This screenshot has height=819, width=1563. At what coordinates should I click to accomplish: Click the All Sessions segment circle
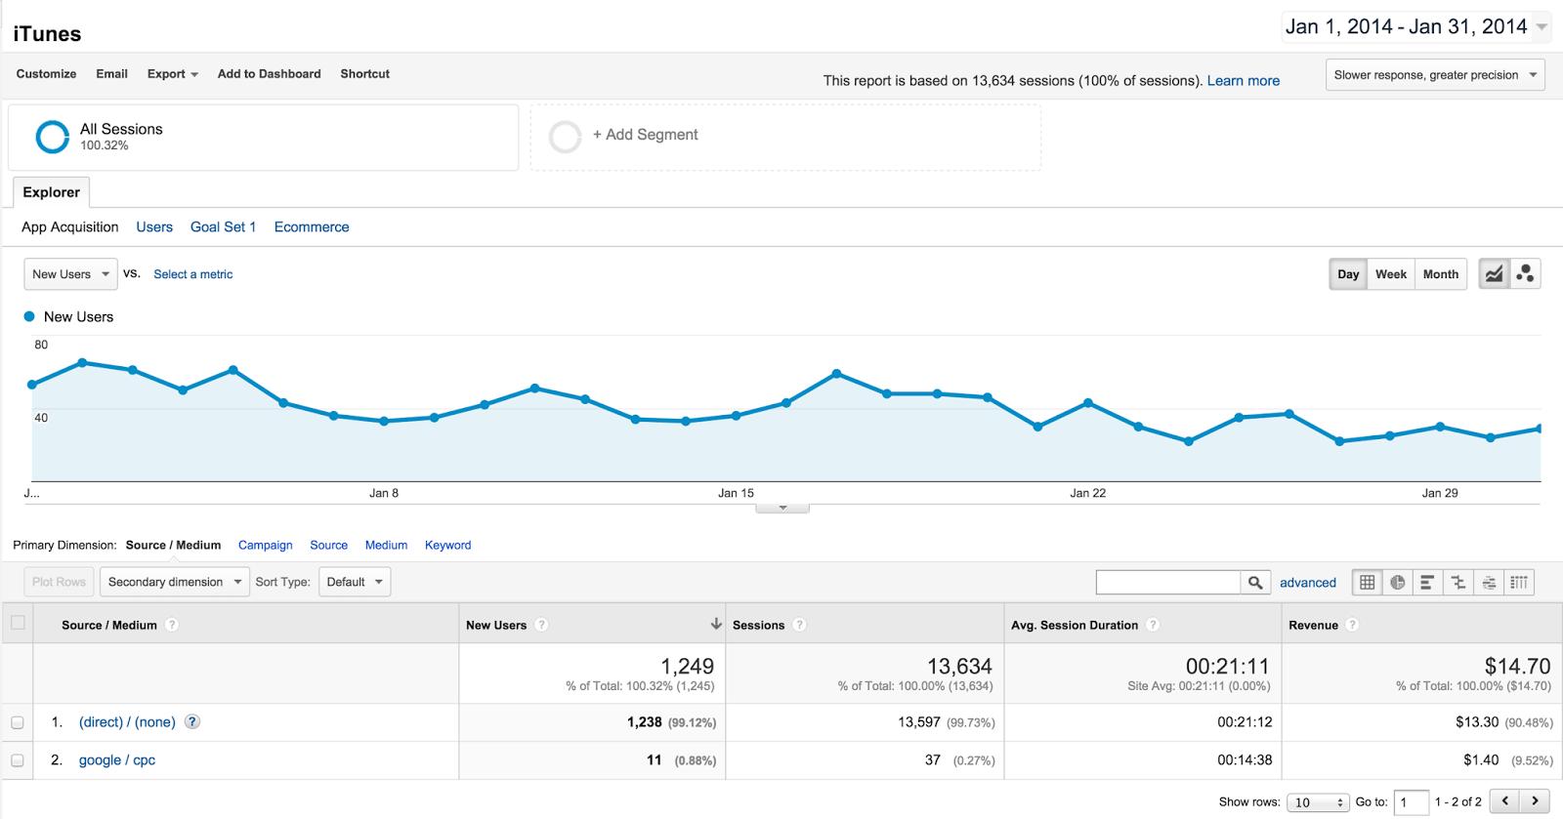(x=52, y=137)
